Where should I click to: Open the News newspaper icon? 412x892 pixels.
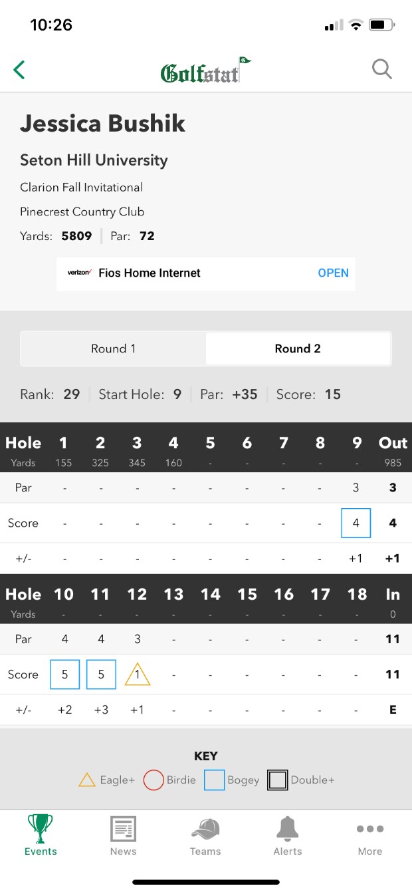pyautogui.click(x=123, y=835)
